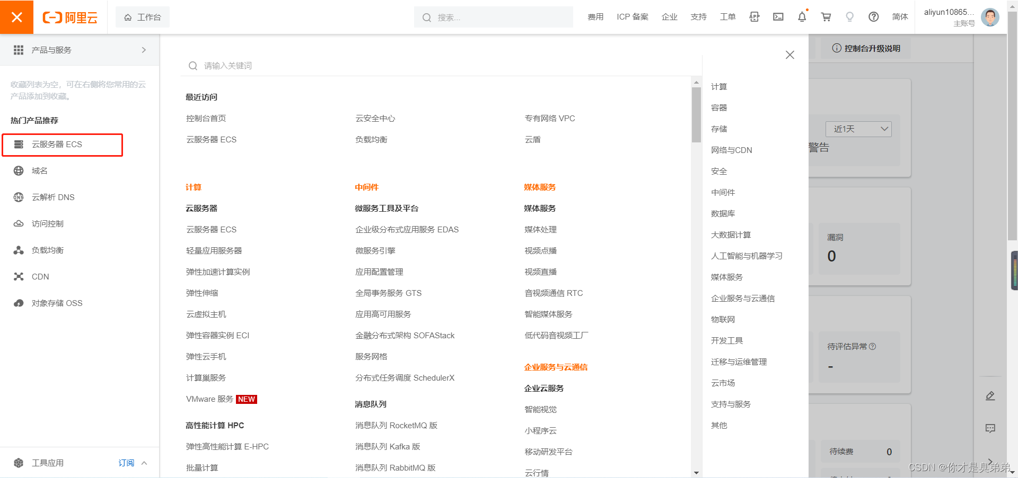Focus the top 搜索 search box
1018x478 pixels.
[493, 17]
